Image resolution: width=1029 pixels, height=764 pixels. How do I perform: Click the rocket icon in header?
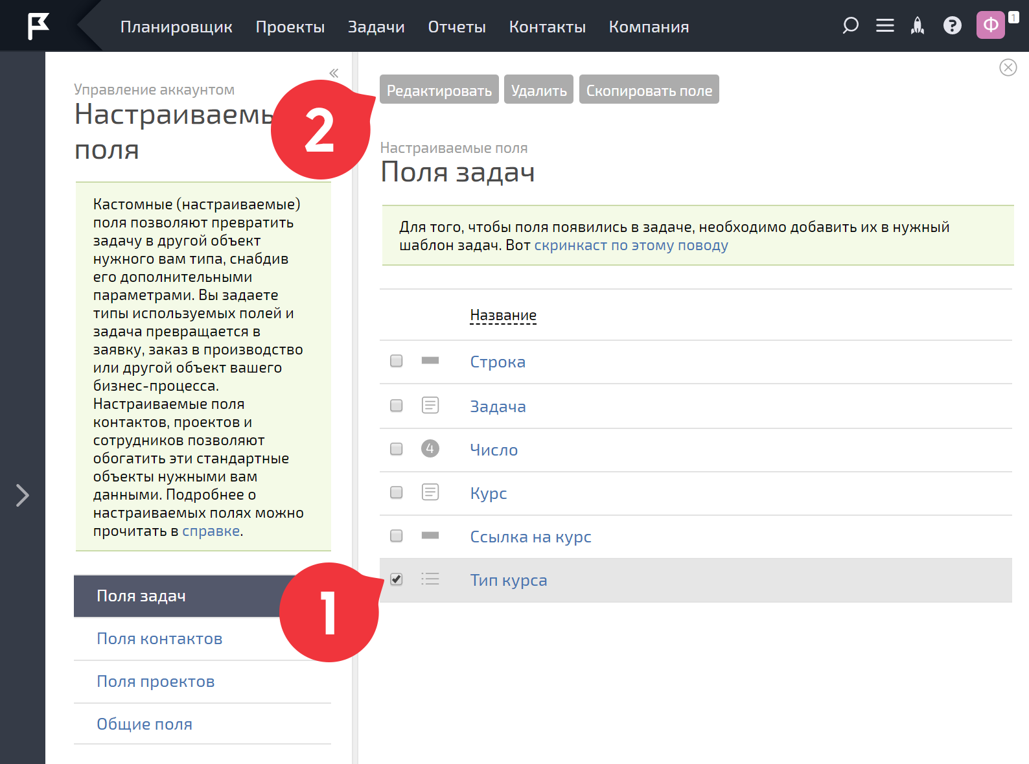tap(918, 26)
